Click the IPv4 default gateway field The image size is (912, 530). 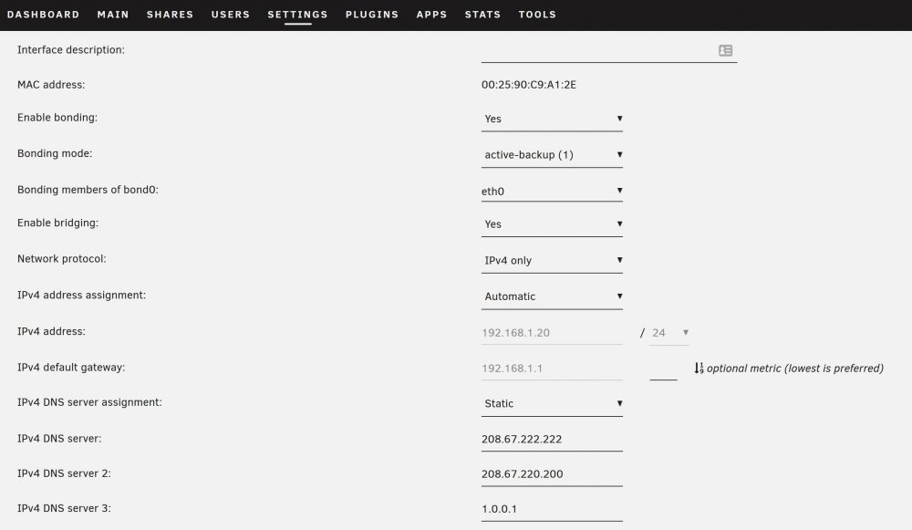pos(552,369)
